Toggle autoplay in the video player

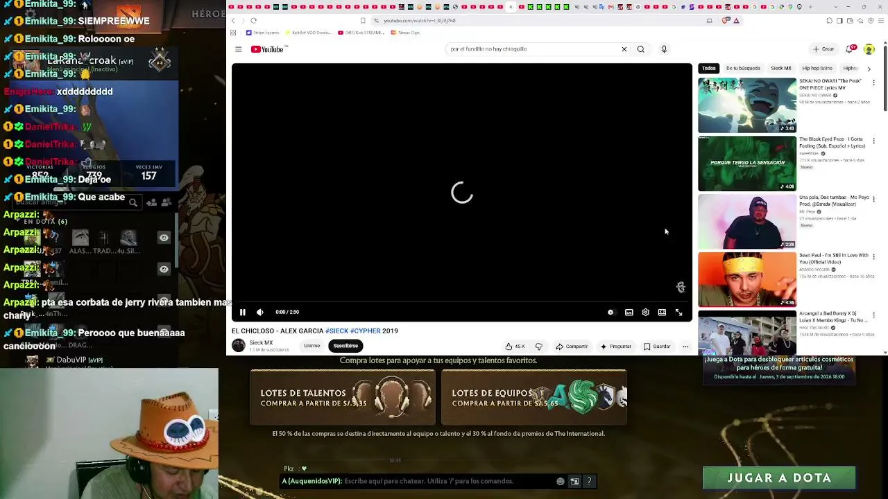pyautogui.click(x=610, y=313)
